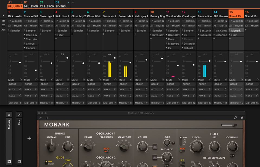
Task: Mute the Snare channel 7
Action: pos(106,80)
